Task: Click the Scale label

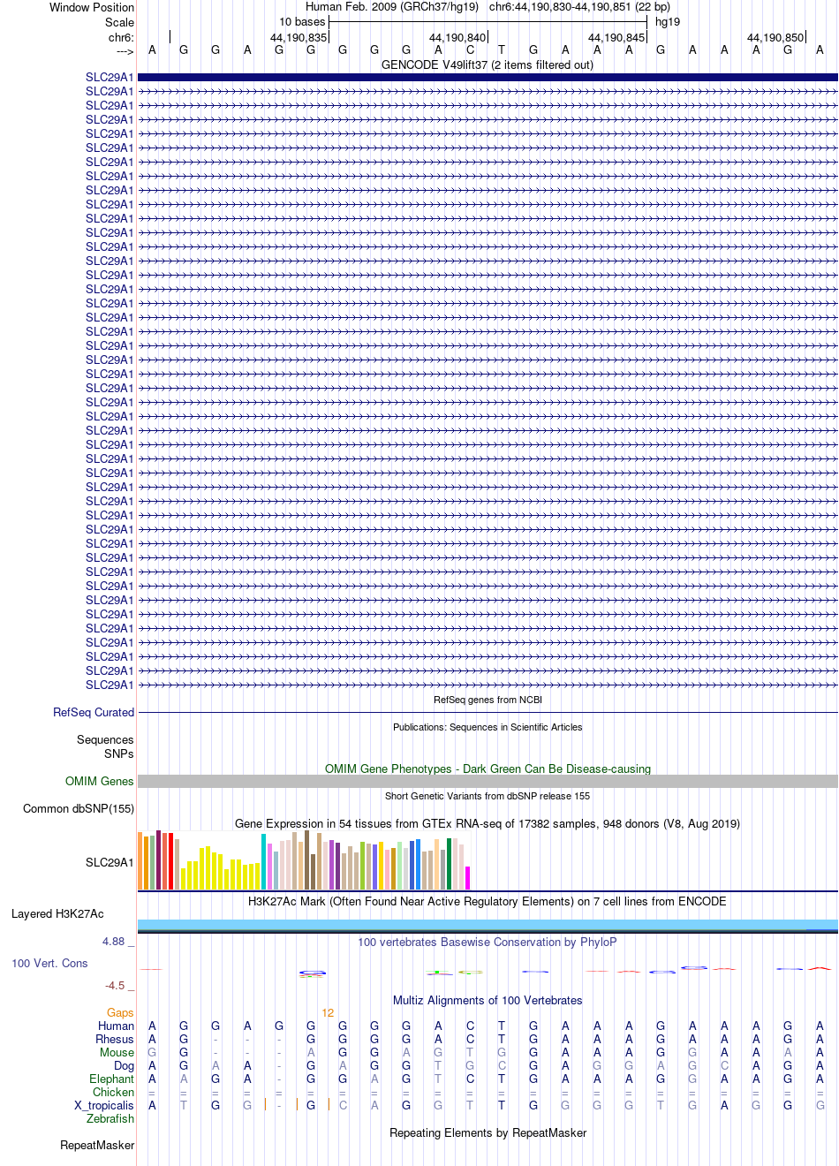Action: 119,23
